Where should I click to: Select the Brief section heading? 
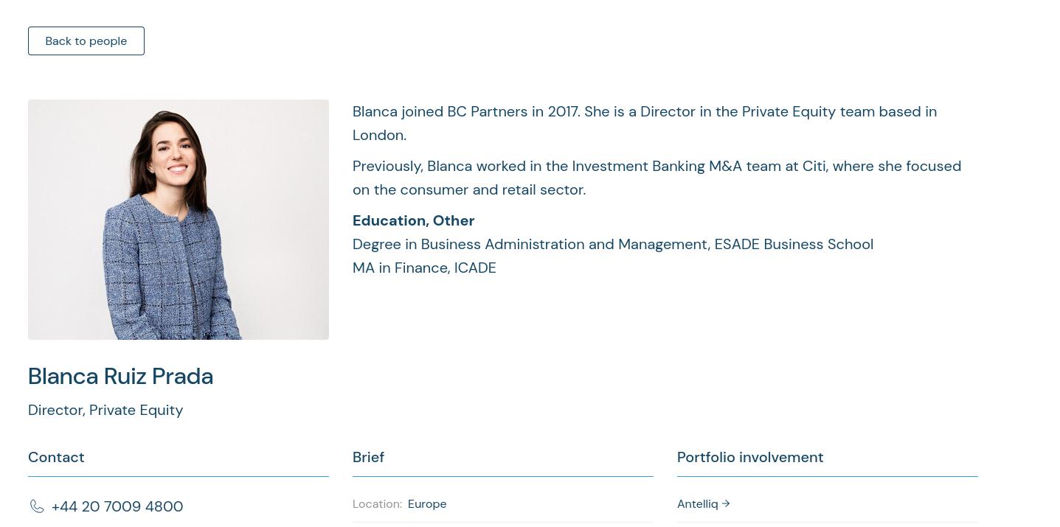point(368,458)
